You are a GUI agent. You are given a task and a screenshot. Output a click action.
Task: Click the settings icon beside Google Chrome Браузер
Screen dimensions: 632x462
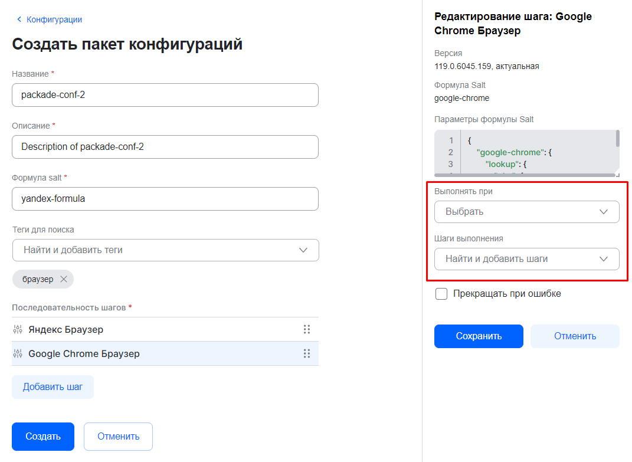coord(18,353)
